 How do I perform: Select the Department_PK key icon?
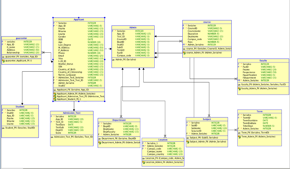[100, 138]
